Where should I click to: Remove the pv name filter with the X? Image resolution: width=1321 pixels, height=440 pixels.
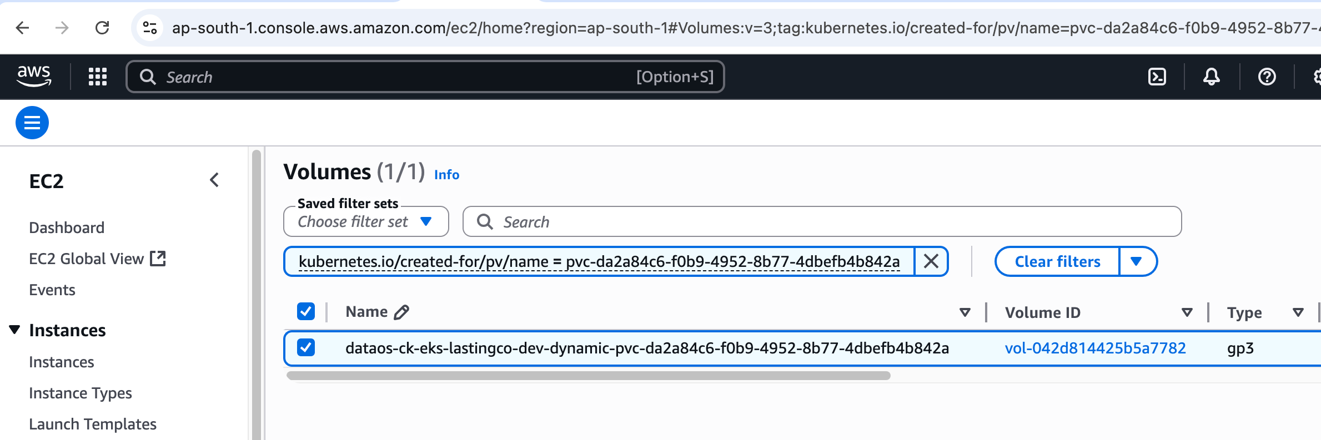931,261
